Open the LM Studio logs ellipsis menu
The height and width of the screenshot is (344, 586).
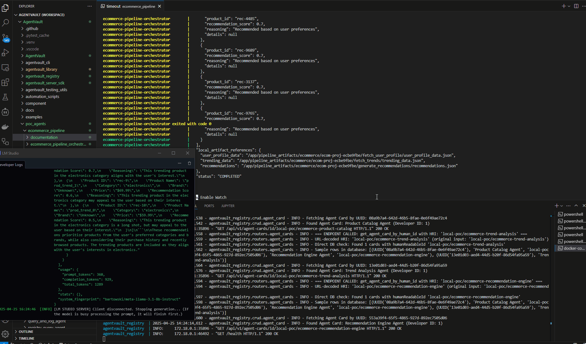coord(180,163)
